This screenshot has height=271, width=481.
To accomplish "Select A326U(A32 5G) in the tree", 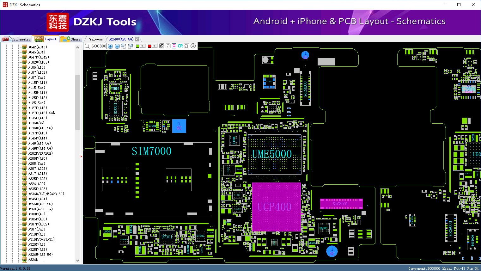I will point(40,255).
